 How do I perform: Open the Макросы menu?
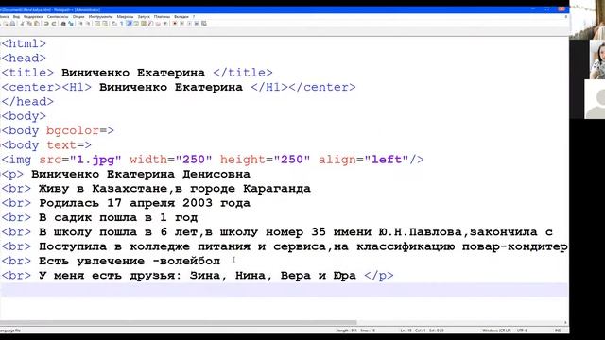pos(125,17)
